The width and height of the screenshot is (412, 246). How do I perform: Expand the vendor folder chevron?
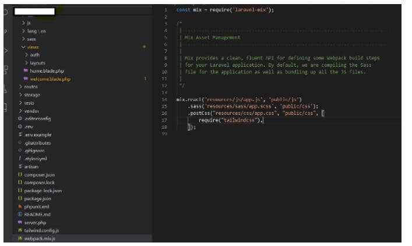[x=20, y=111]
